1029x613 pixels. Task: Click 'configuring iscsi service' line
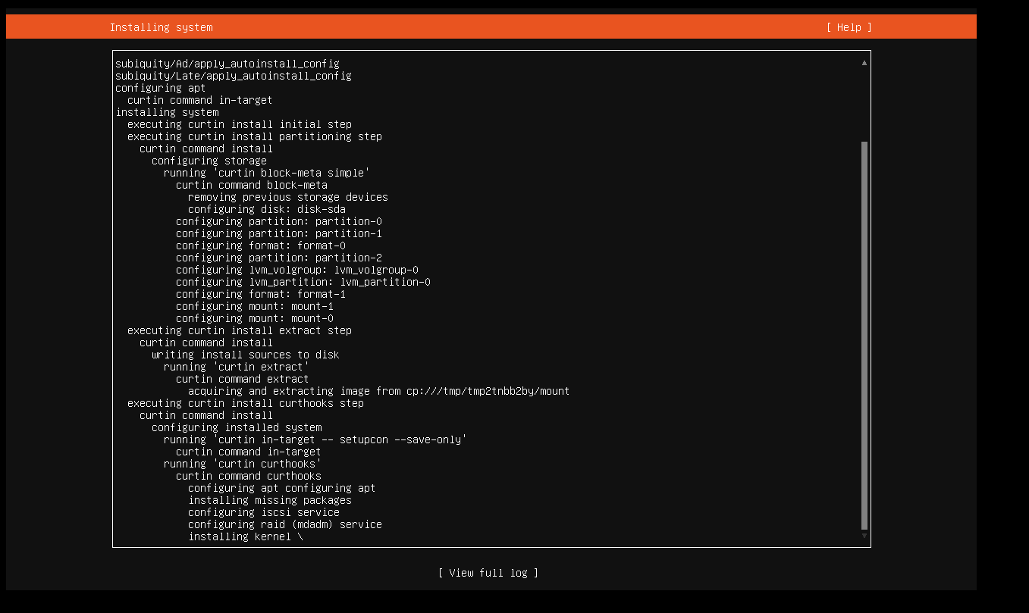coord(264,512)
